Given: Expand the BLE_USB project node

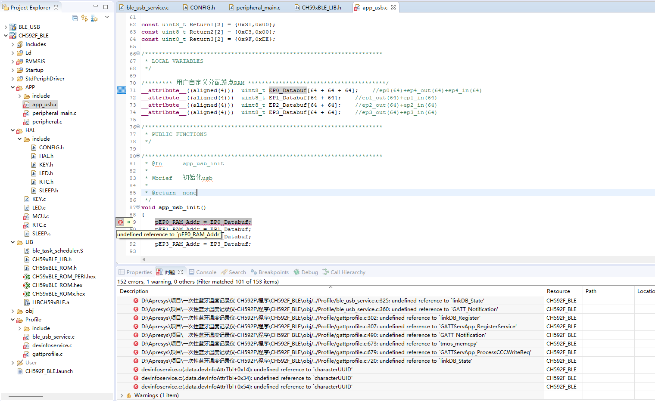Looking at the screenshot, I should (x=6, y=27).
